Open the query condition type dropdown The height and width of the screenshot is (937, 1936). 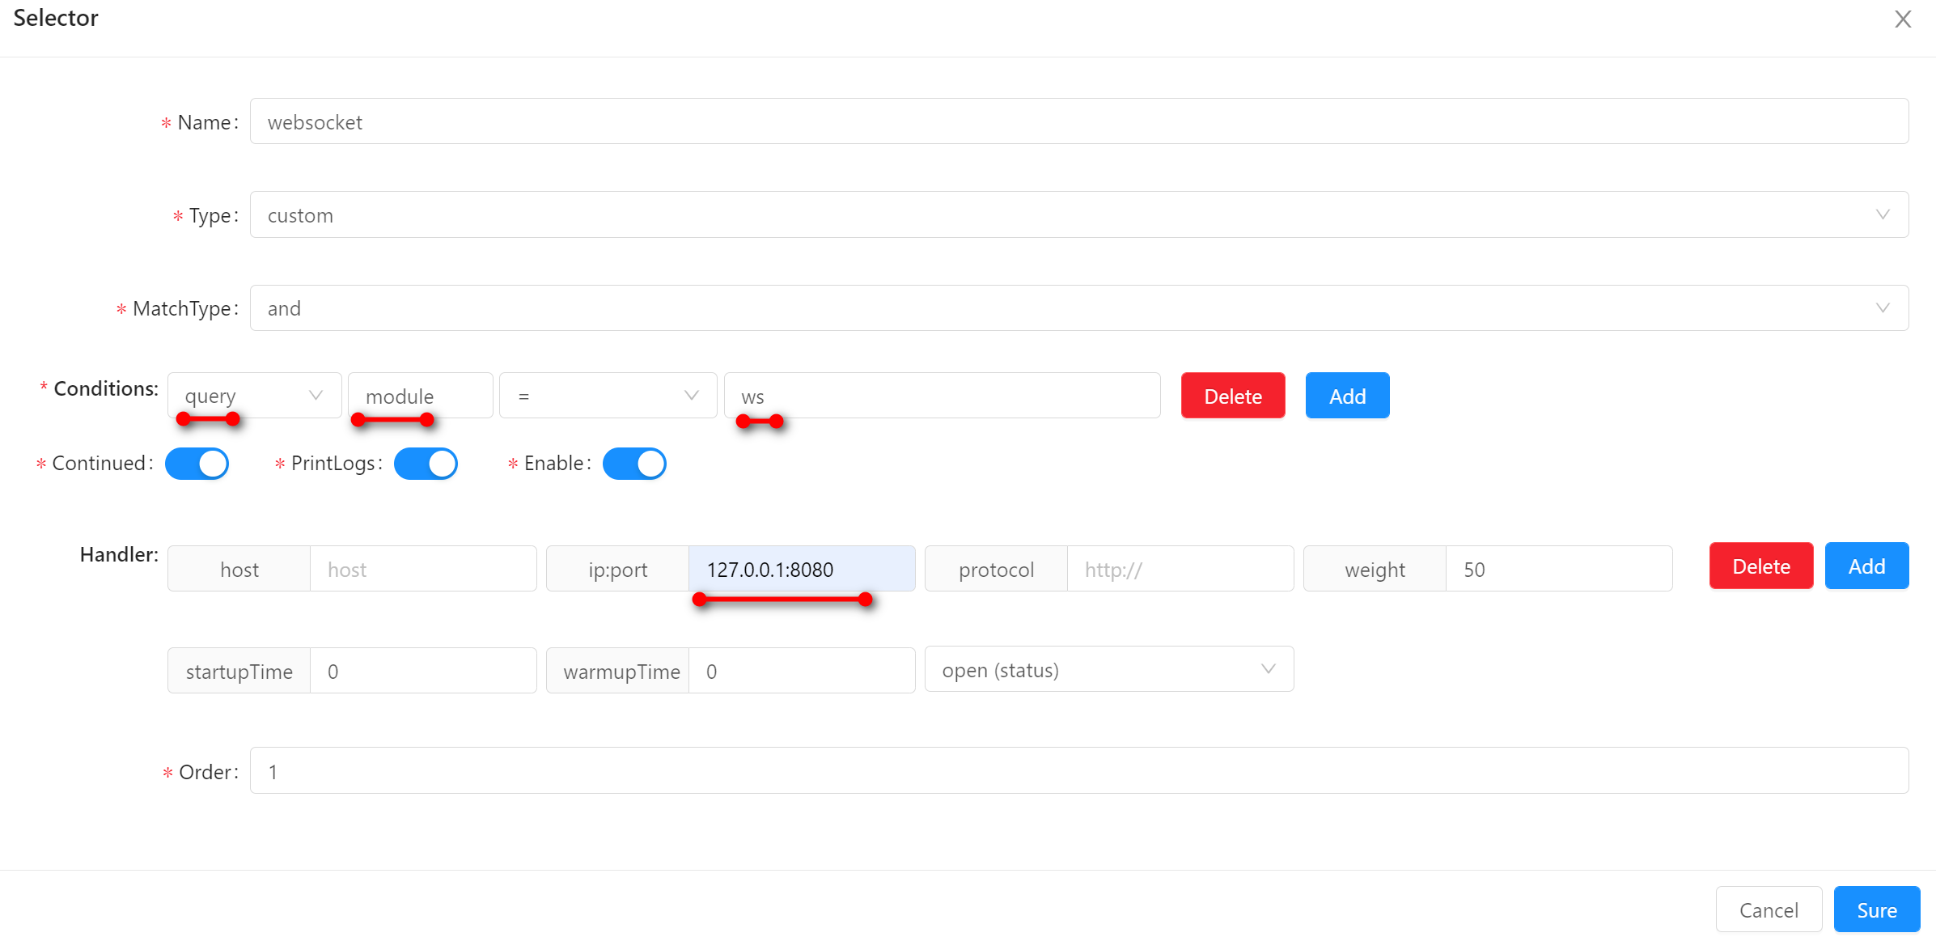tap(254, 396)
